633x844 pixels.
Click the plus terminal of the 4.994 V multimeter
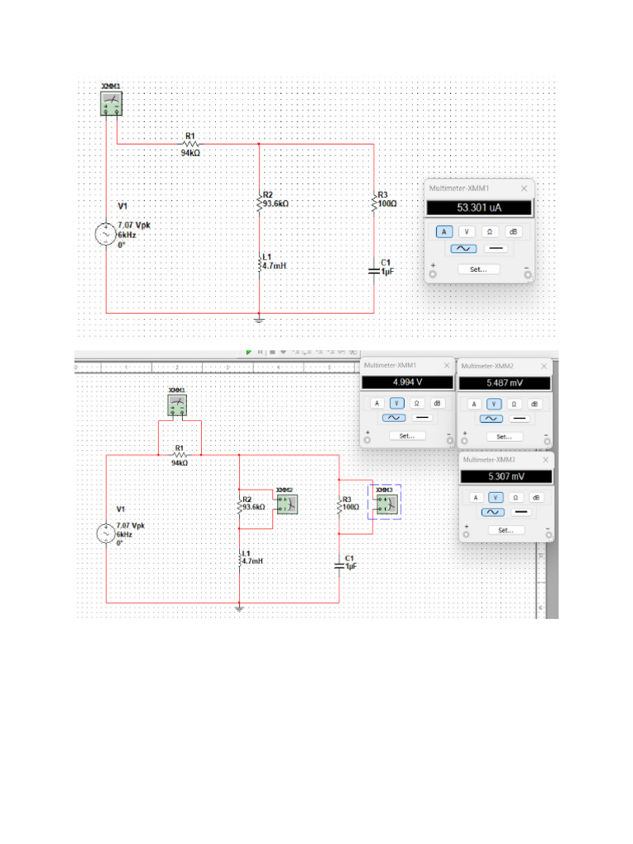(367, 440)
